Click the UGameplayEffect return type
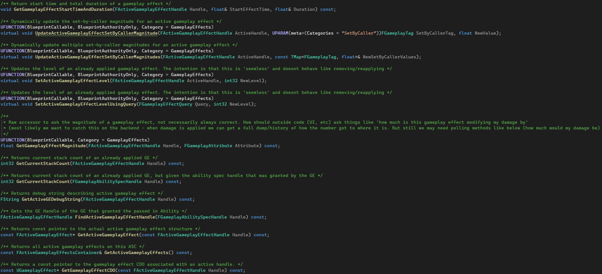The height and width of the screenshot is (274, 602). point(37,271)
